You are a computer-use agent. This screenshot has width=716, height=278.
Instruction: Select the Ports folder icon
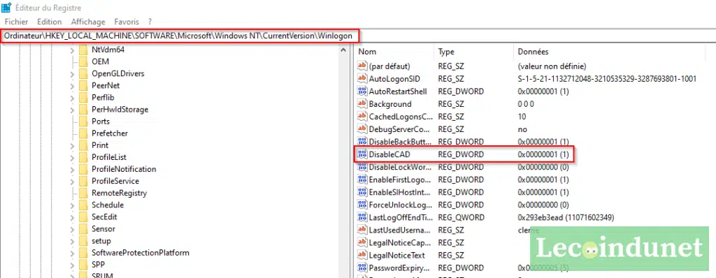click(x=83, y=121)
